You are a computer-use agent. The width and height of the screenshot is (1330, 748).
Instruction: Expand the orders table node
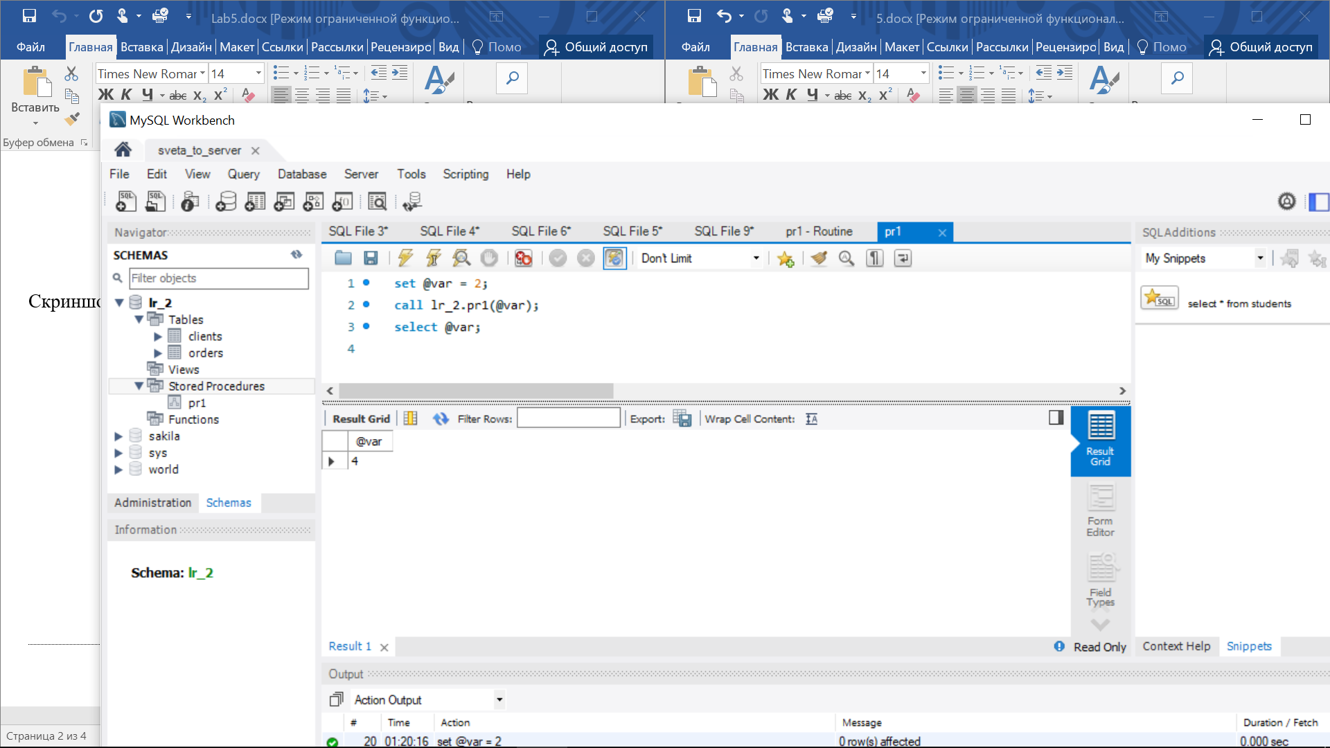click(158, 353)
